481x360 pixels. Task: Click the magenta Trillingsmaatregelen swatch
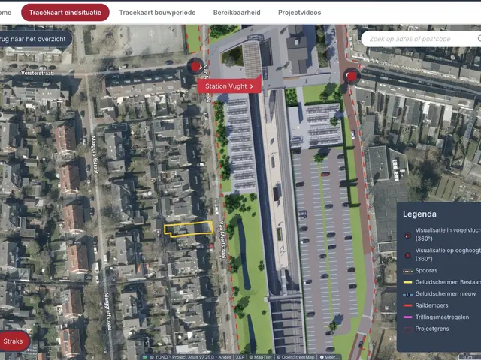[407, 317]
